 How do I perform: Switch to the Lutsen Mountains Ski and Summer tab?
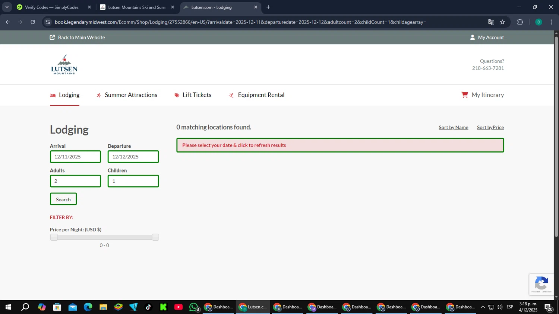click(137, 7)
